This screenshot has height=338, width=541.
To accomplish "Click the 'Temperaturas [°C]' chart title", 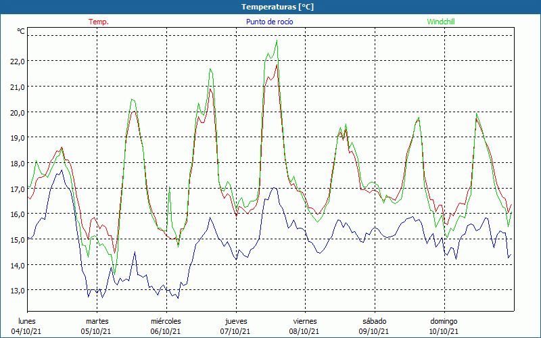I will pyautogui.click(x=277, y=7).
